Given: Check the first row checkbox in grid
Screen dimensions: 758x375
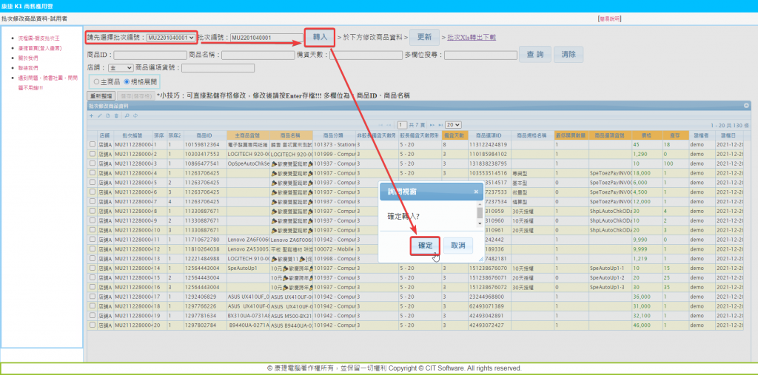Looking at the screenshot, I should 92,144.
